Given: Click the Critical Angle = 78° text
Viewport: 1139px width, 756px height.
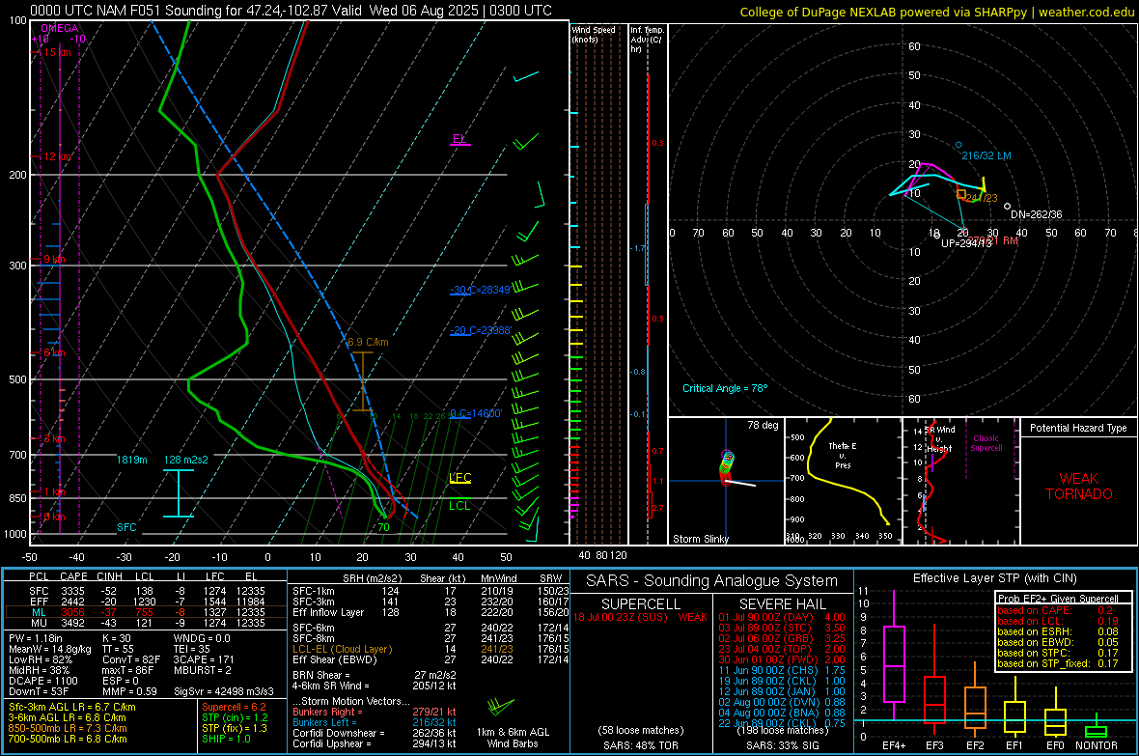Looking at the screenshot, I should [725, 388].
